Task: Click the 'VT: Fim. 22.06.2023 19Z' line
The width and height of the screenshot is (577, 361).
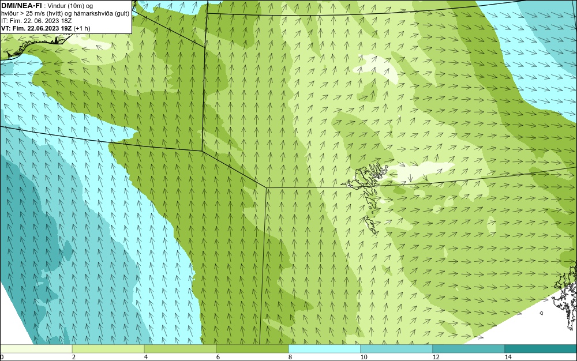Action: coord(46,28)
